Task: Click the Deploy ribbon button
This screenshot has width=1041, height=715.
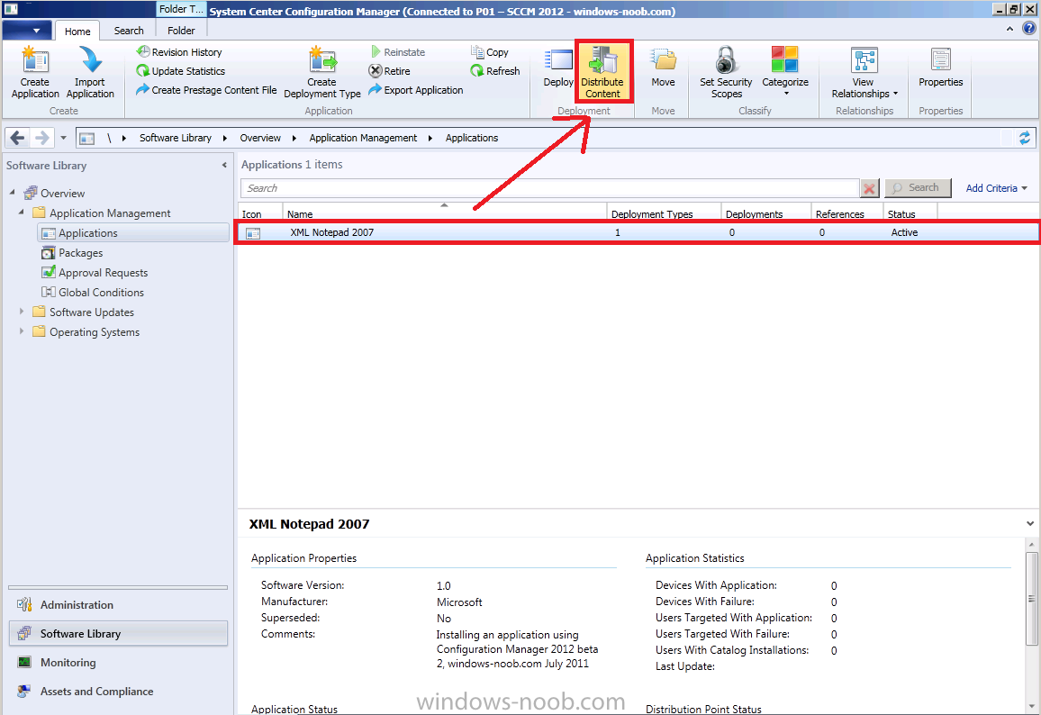Action: pyautogui.click(x=558, y=68)
